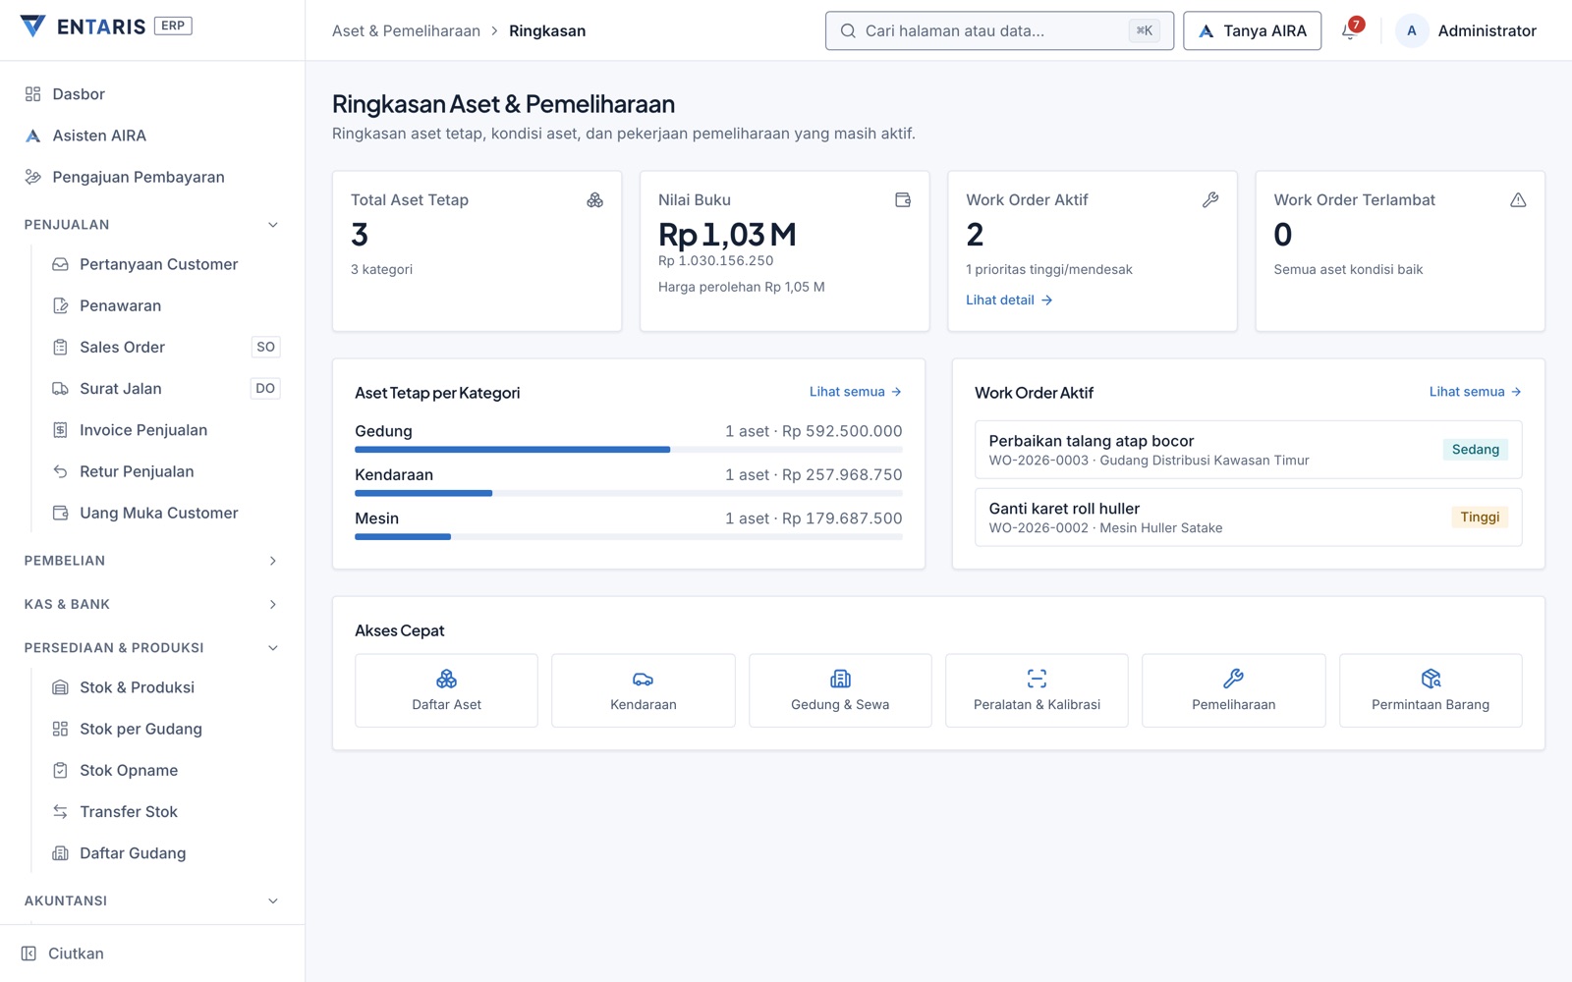This screenshot has width=1572, height=982.
Task: Click the Nilai Buku wallet icon
Action: click(903, 200)
